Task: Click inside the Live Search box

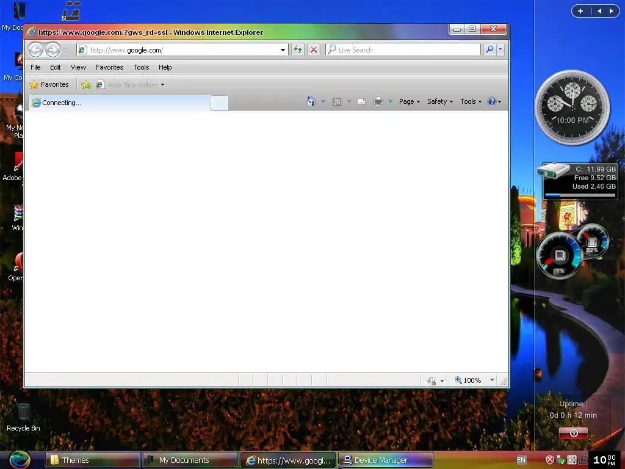Action: pyautogui.click(x=403, y=50)
